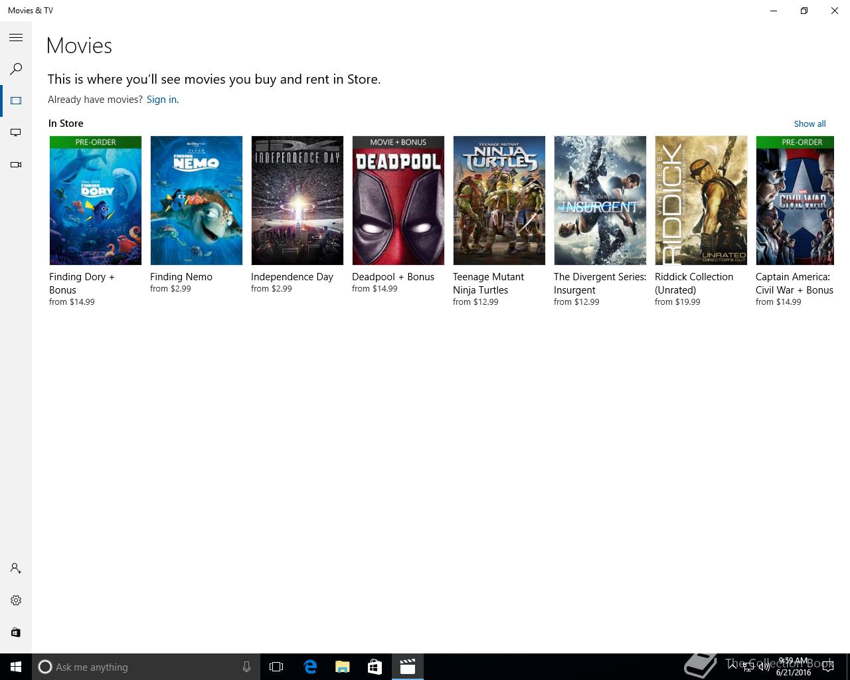Open the Captain America Civil War poster

795,201
